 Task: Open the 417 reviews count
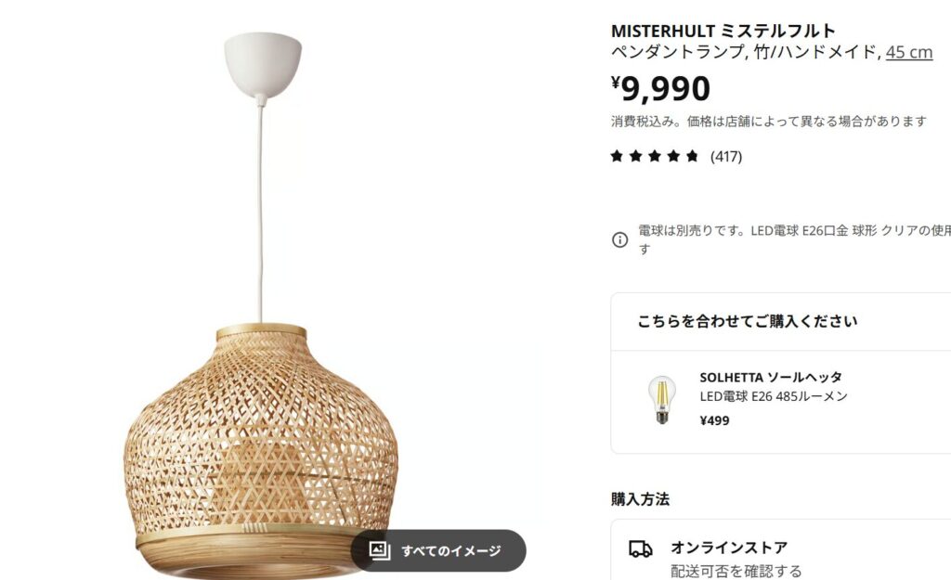coord(726,156)
